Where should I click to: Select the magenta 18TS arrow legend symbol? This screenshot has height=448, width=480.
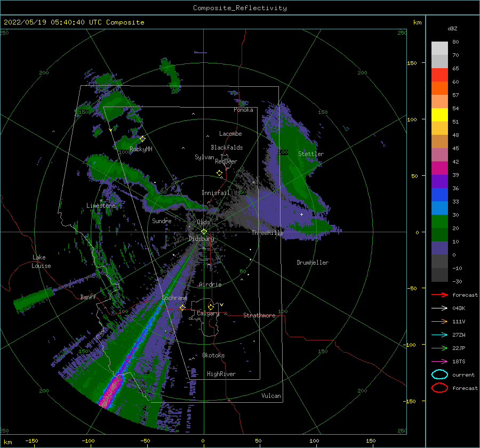tap(439, 362)
